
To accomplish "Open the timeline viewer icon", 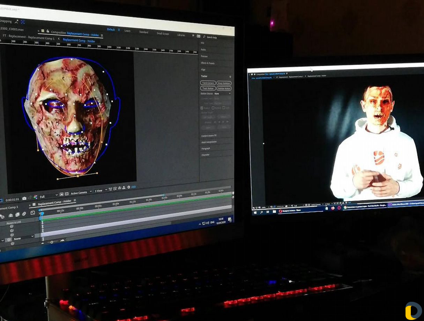I will point(119,188).
